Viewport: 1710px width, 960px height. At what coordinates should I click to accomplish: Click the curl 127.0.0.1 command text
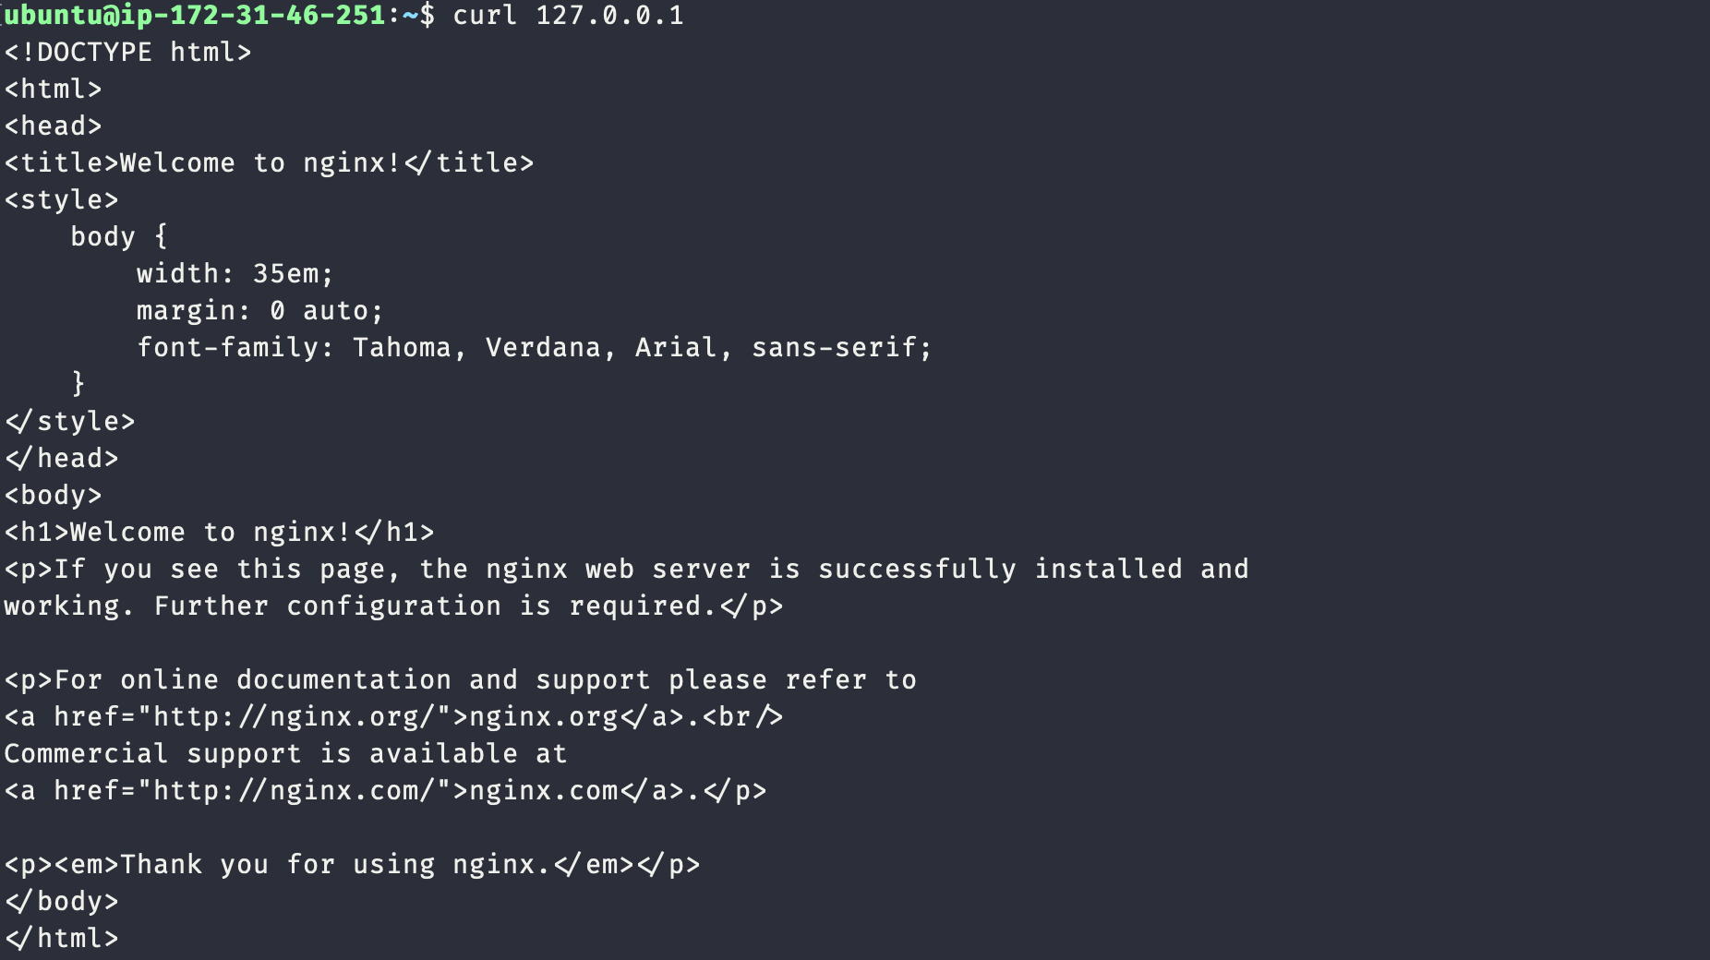[568, 16]
